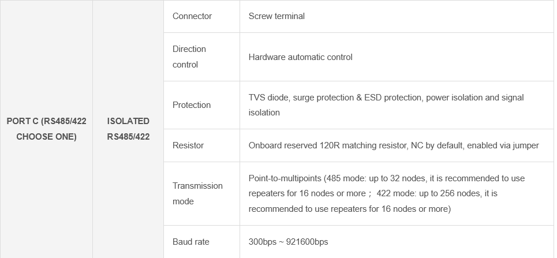This screenshot has width=557, height=258.
Task: Select the Connector row label
Action: [x=192, y=16]
